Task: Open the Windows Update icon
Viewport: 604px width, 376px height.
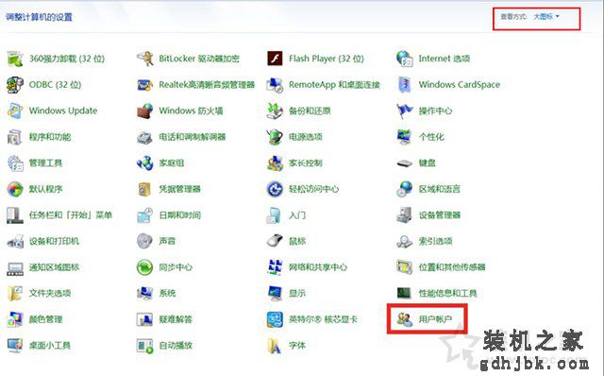Action: click(x=15, y=111)
